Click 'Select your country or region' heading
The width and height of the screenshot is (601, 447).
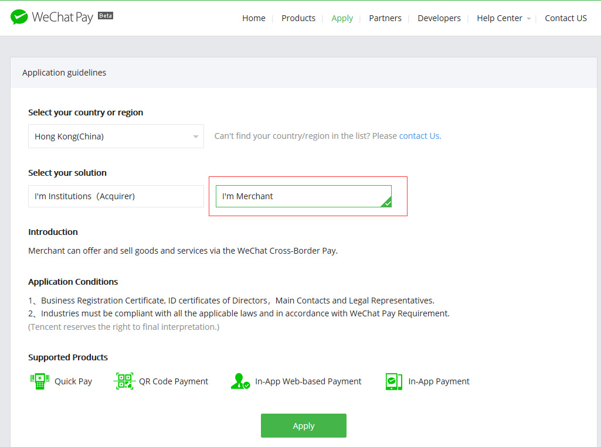coord(86,112)
